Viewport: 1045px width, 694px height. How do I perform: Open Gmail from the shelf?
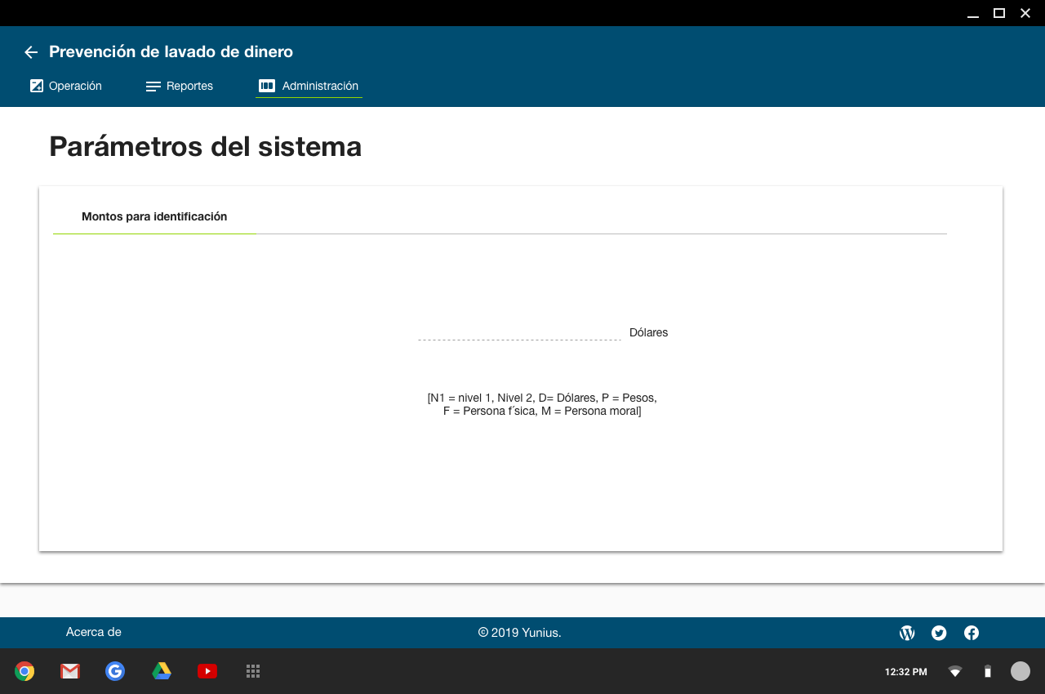click(x=70, y=671)
